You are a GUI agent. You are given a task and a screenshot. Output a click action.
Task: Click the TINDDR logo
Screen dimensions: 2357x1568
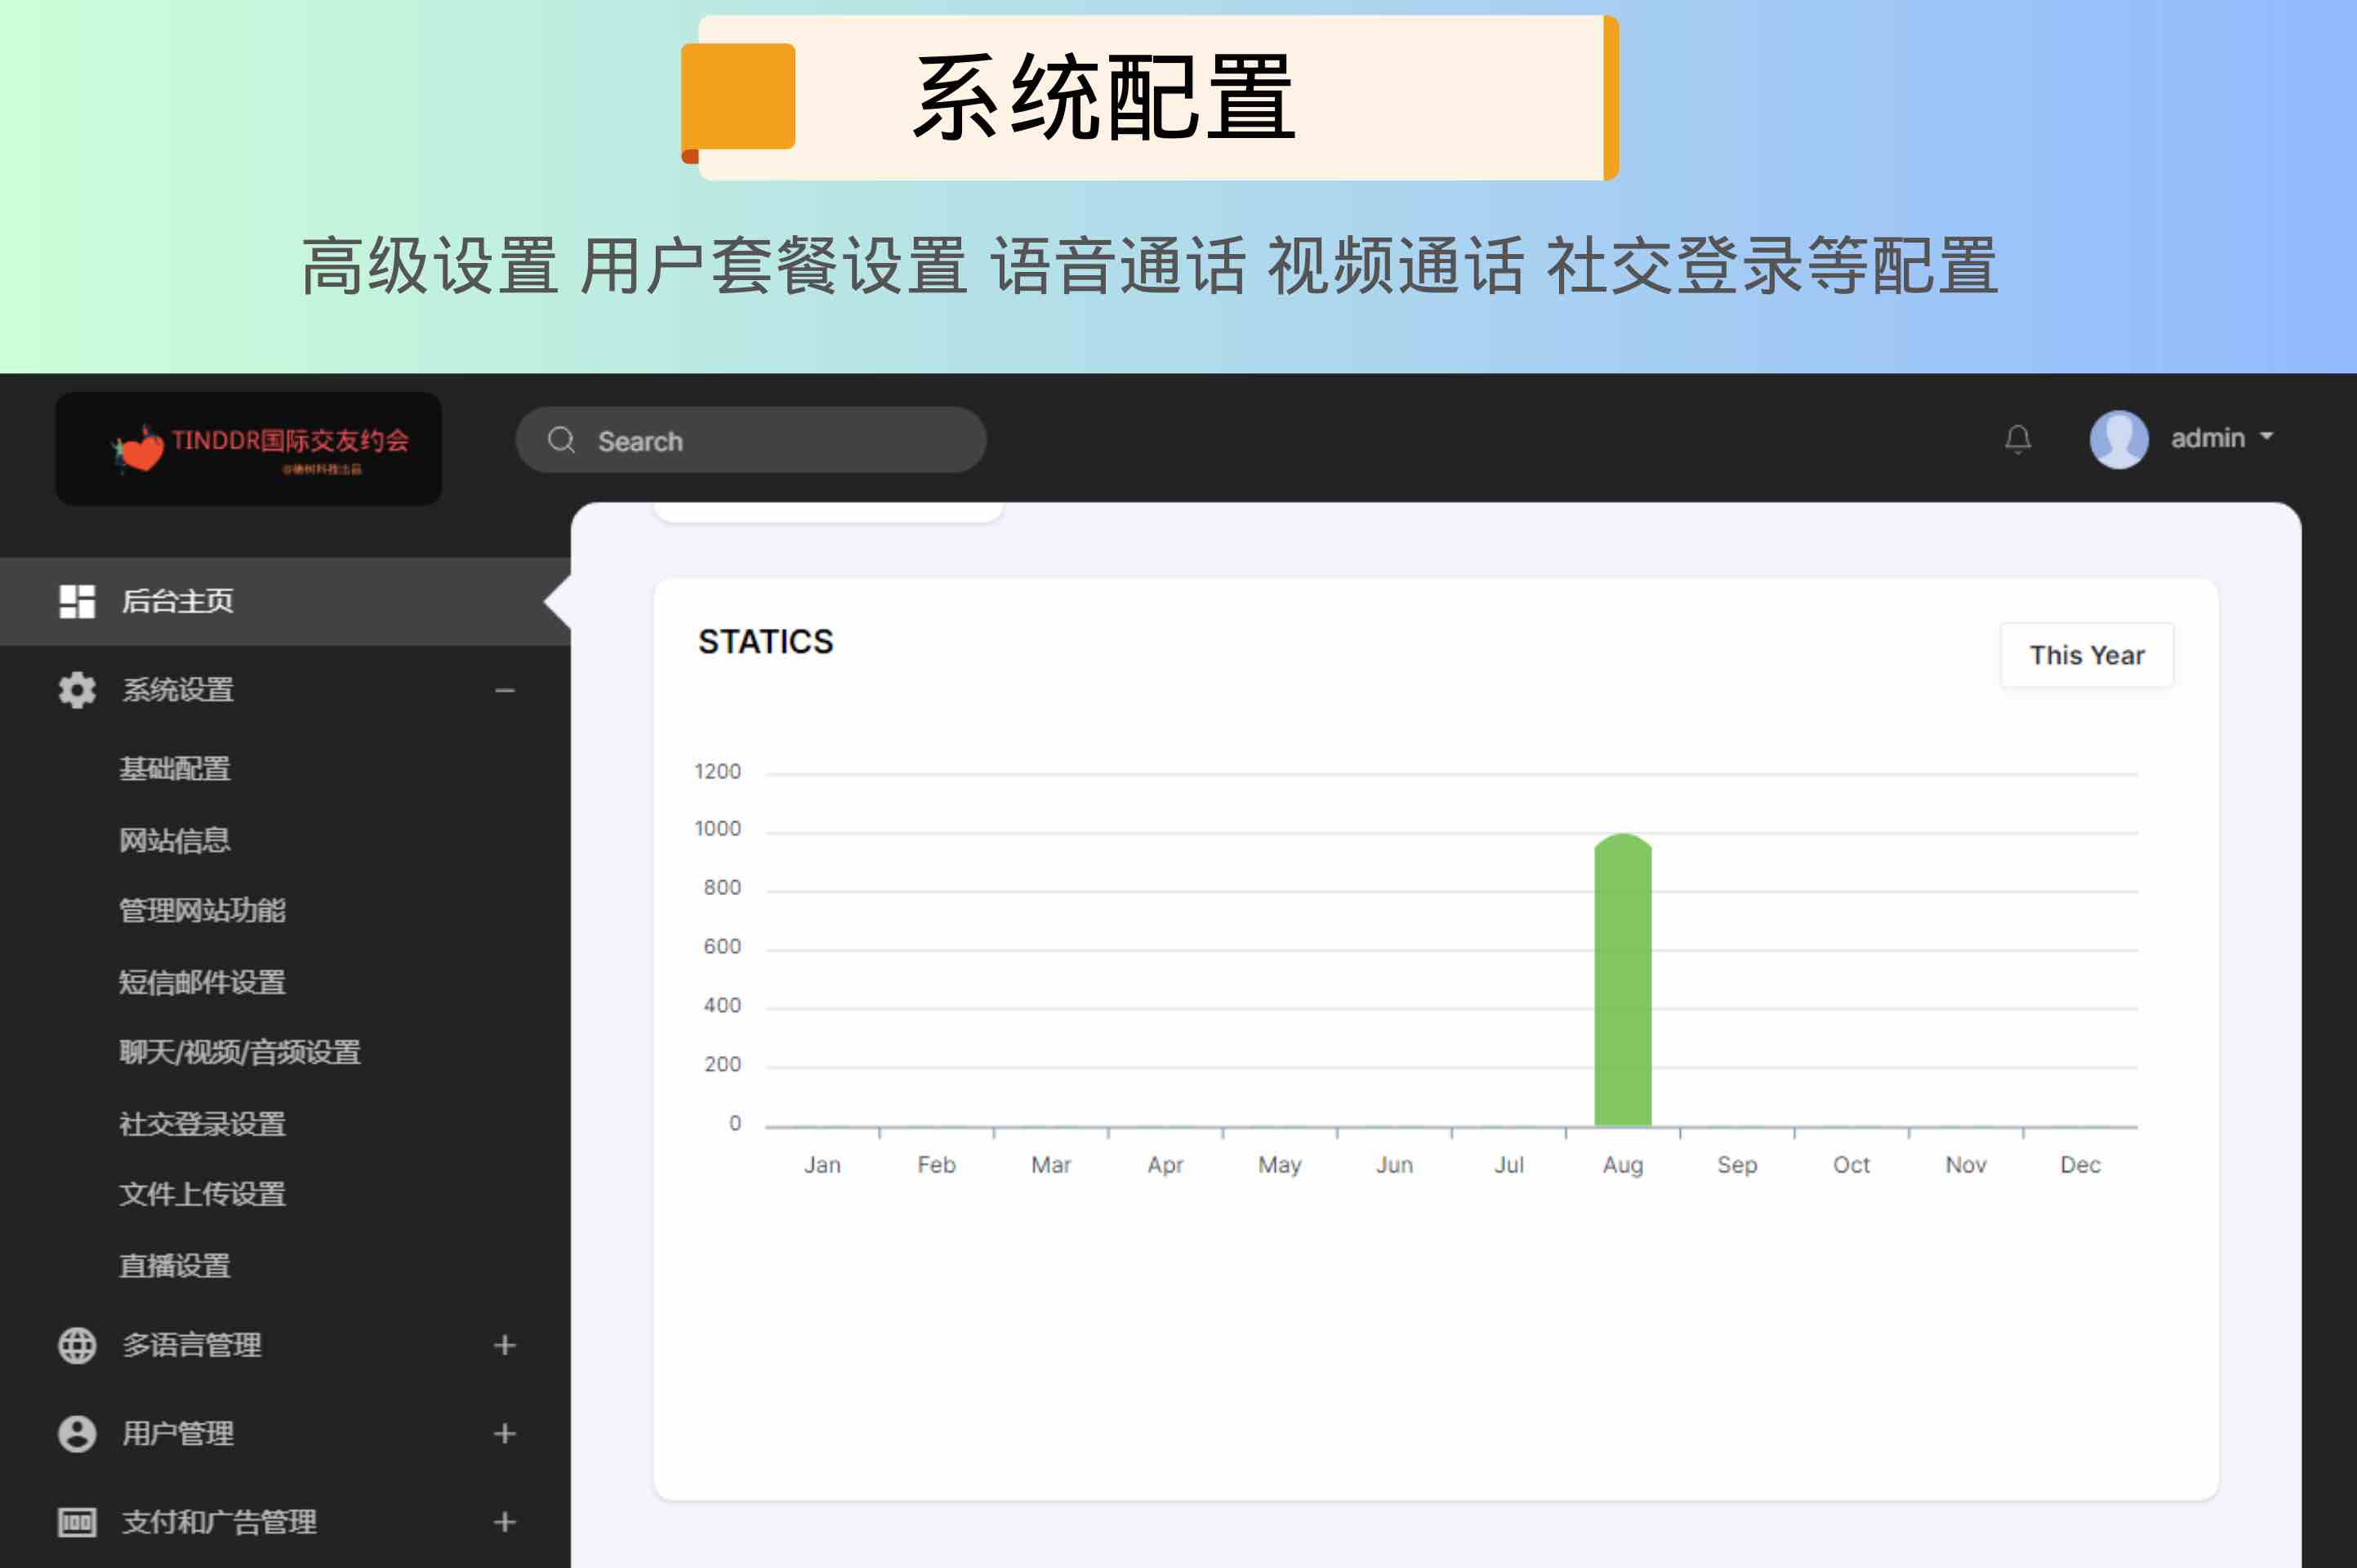[248, 449]
